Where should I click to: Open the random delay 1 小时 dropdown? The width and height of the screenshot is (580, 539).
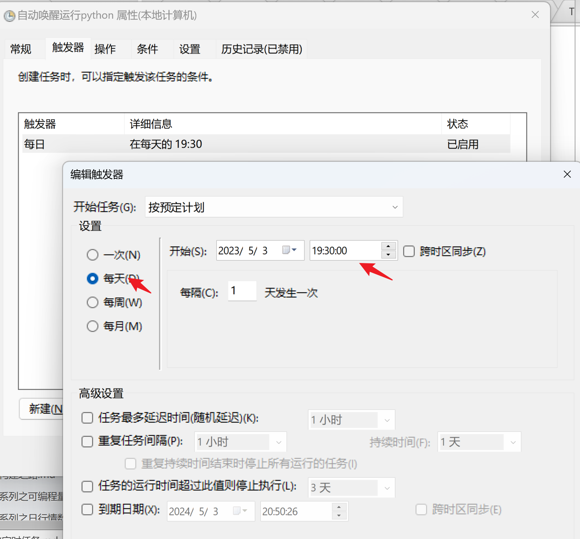tap(351, 420)
